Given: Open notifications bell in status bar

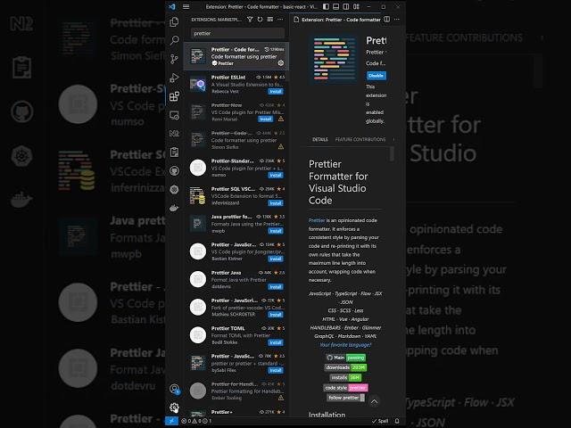Looking at the screenshot, I should click(x=397, y=421).
